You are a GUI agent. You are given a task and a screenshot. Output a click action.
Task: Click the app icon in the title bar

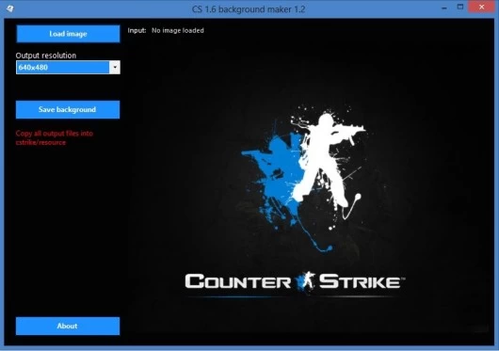[x=10, y=8]
